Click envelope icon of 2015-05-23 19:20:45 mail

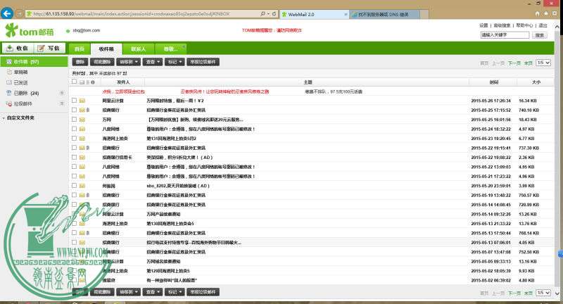click(x=82, y=138)
